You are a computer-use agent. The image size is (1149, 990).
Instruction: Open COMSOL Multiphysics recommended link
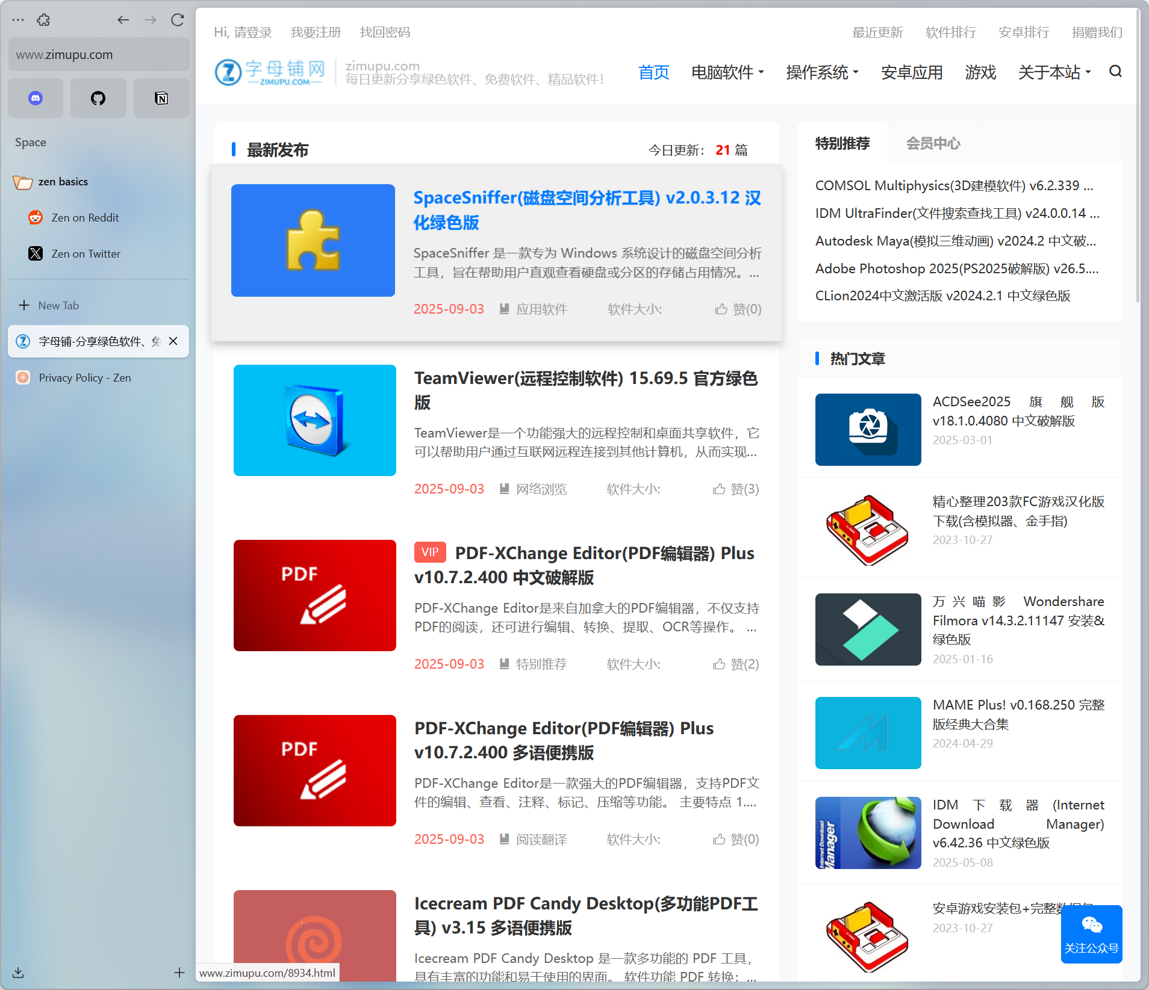click(x=954, y=185)
